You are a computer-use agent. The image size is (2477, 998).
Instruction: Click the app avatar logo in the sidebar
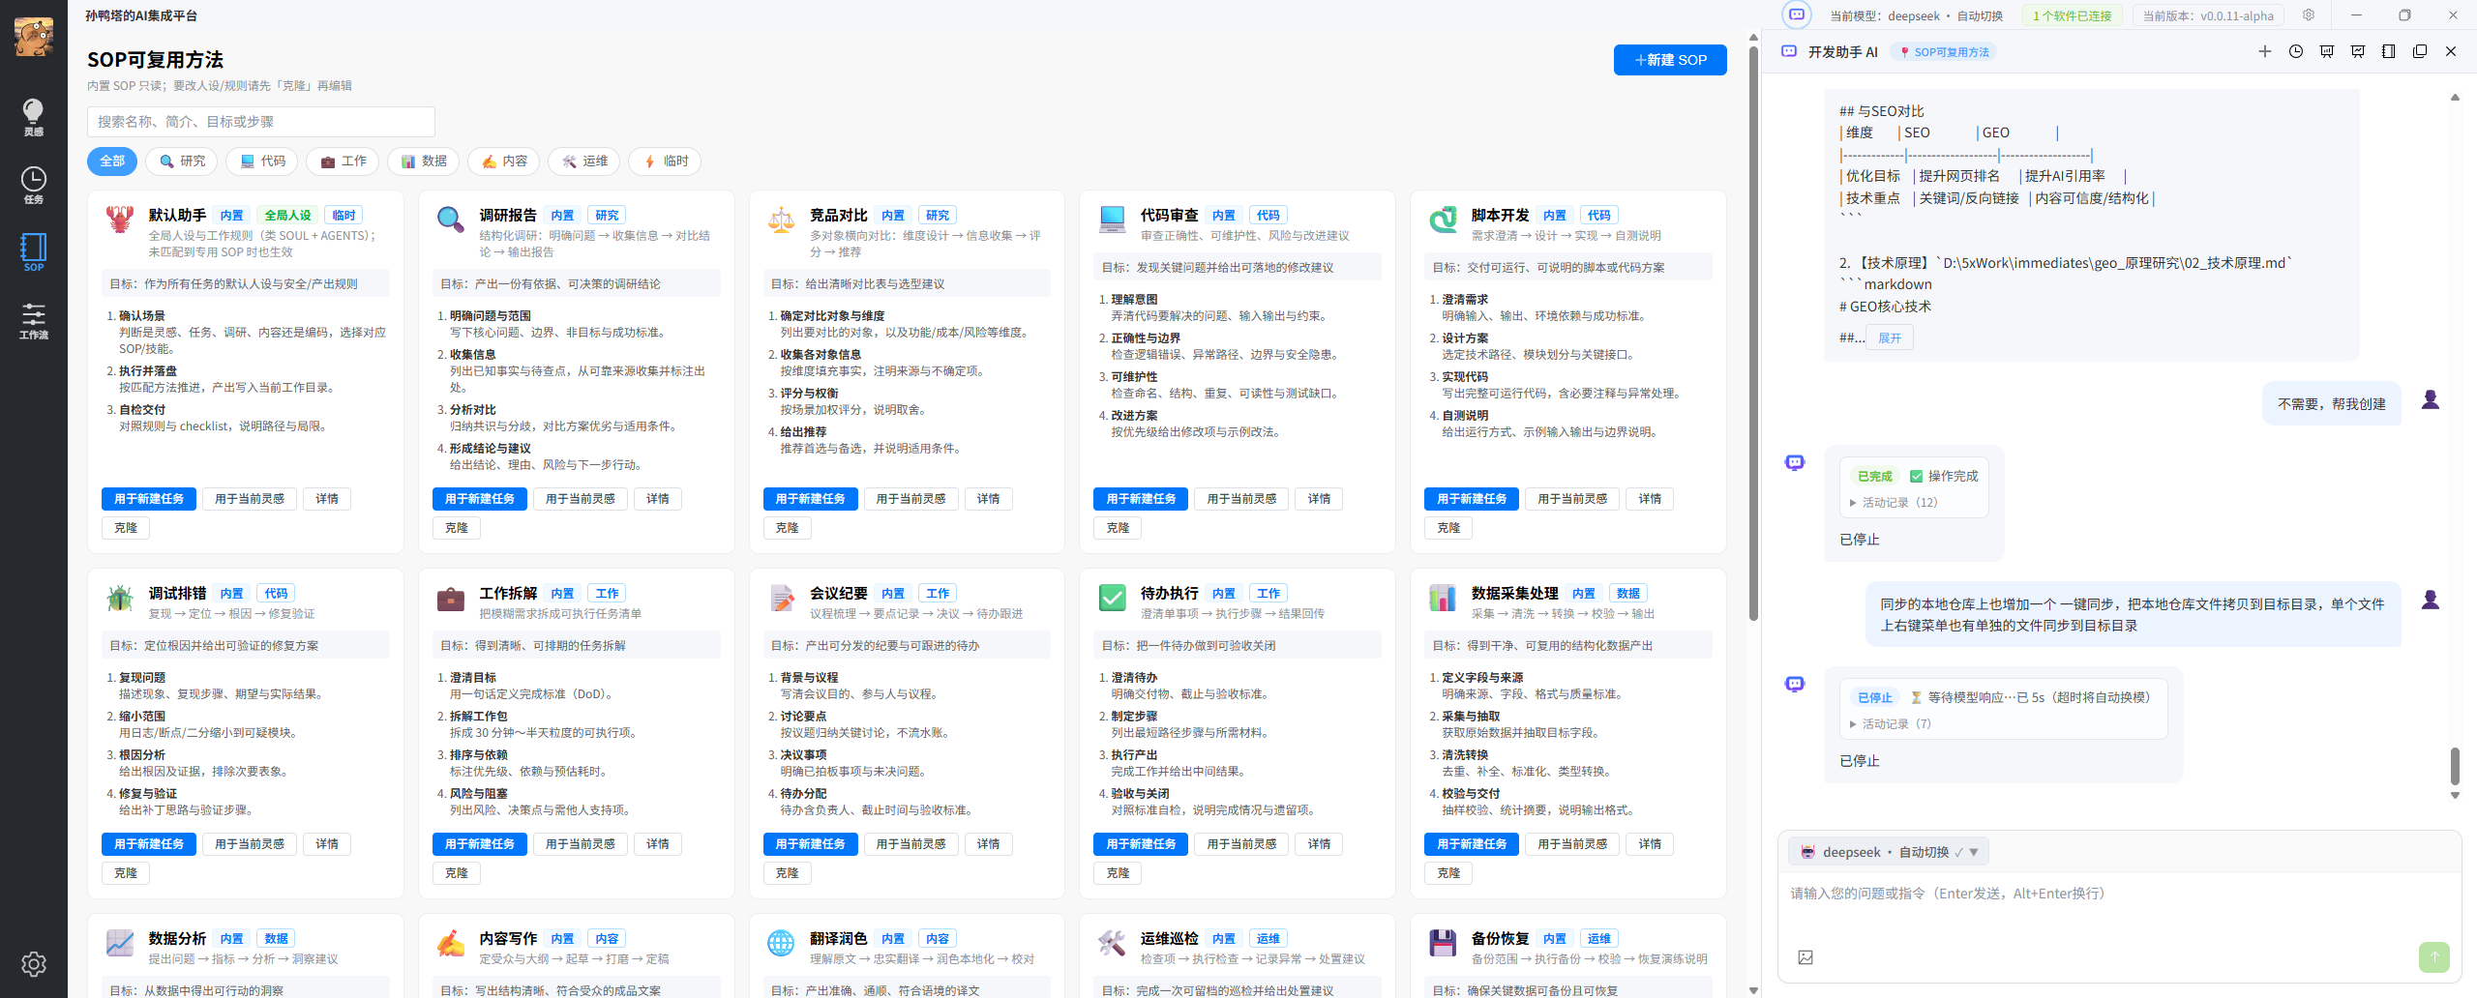[34, 36]
